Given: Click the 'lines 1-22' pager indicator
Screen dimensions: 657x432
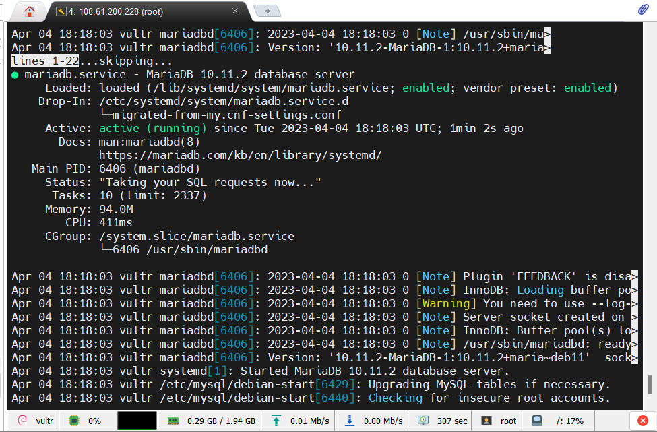Looking at the screenshot, I should click(45, 61).
